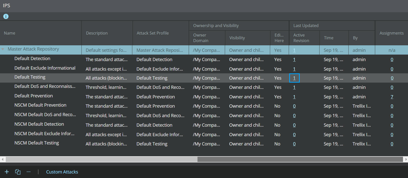Image resolution: width=408 pixels, height=178 pixels.
Task: Open Master Attack Repository revision link
Action: click(x=294, y=50)
